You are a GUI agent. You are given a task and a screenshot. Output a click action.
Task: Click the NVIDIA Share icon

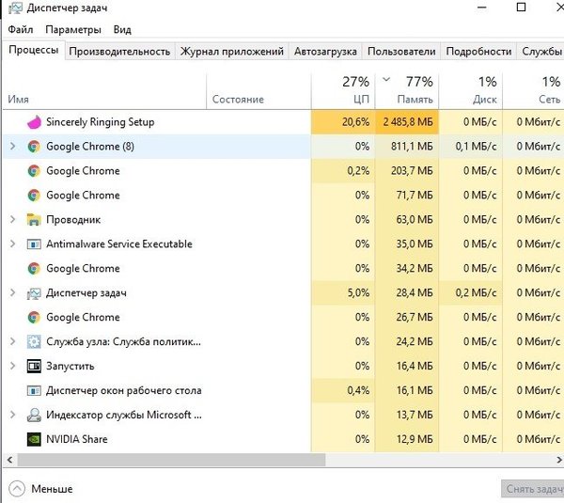point(34,439)
